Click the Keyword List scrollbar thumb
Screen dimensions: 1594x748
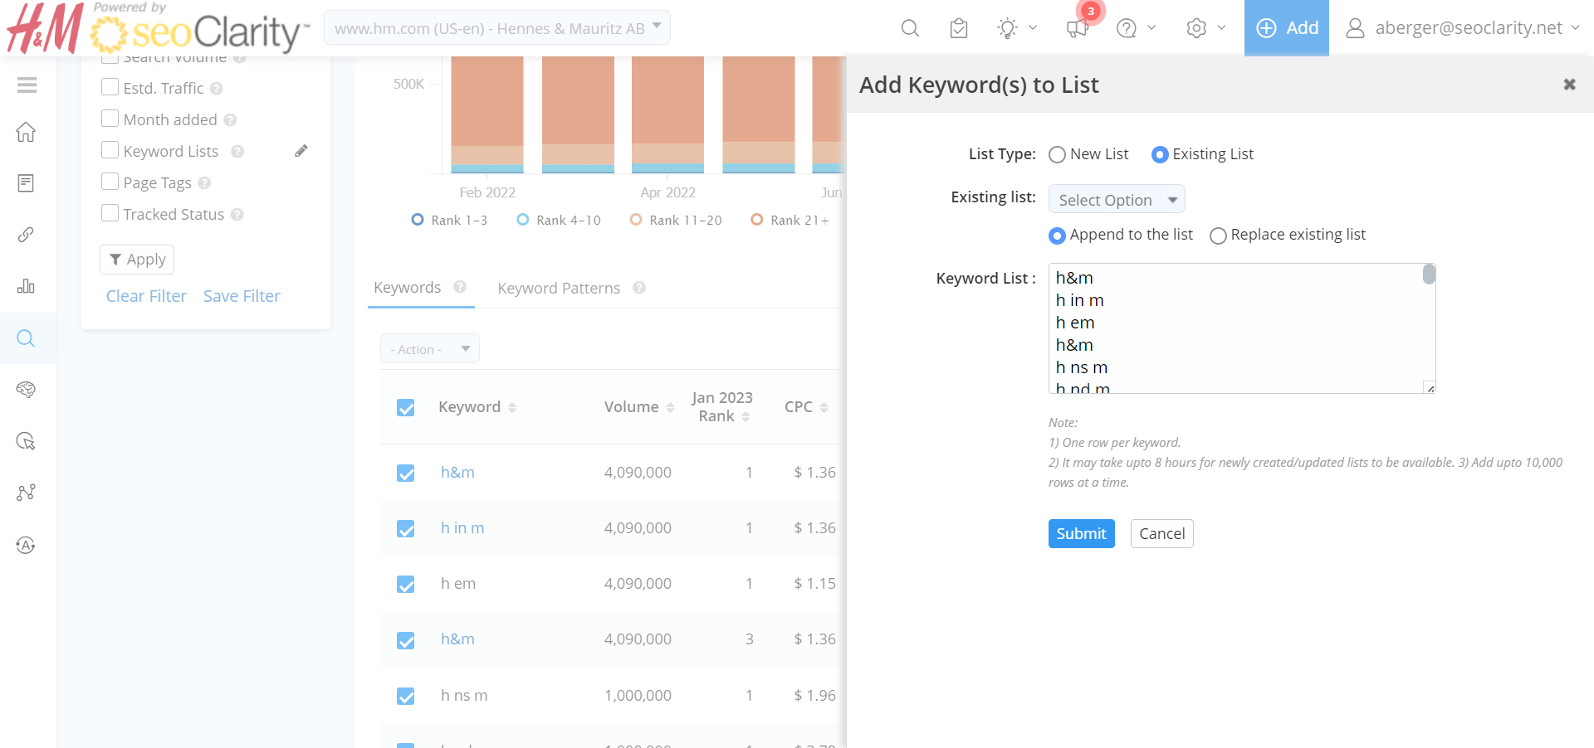[x=1429, y=274]
